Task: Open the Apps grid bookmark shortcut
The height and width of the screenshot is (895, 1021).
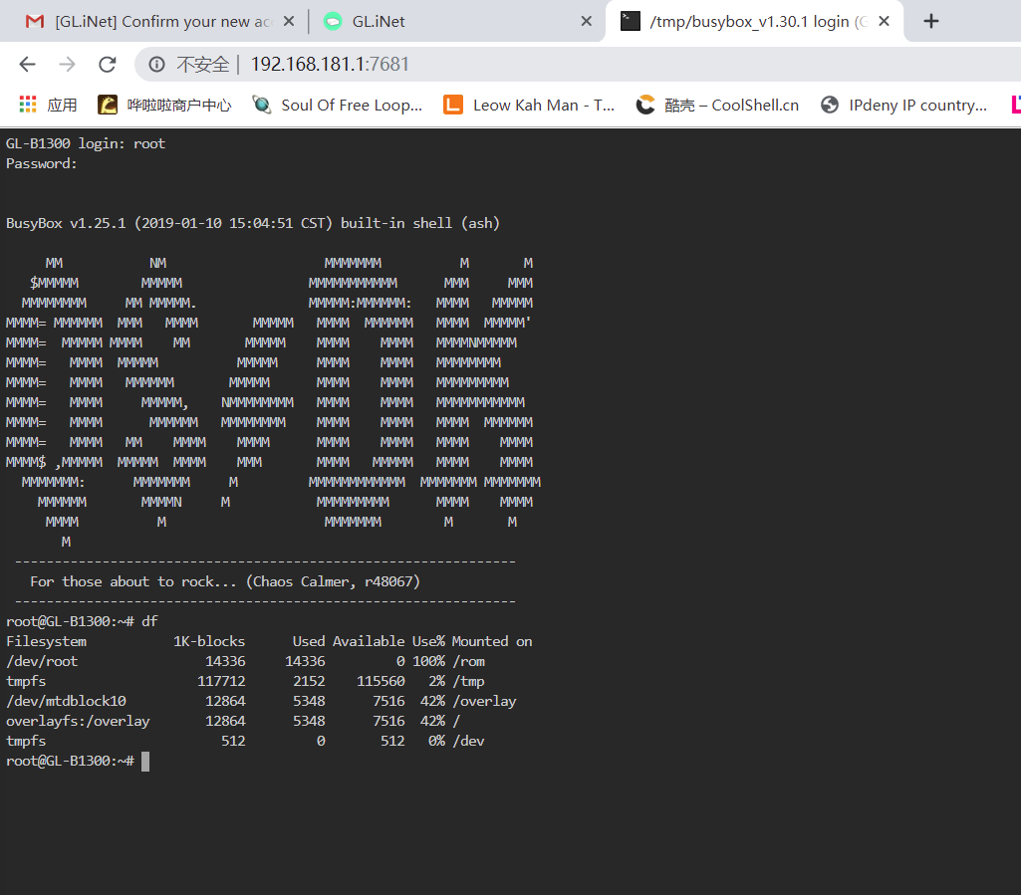Action: (x=48, y=105)
